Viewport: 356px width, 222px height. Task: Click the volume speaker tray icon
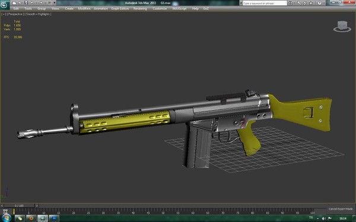tap(324, 218)
